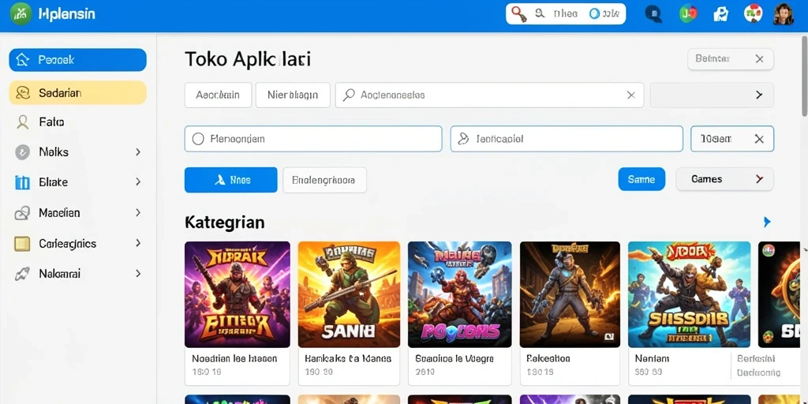
Task: Click the blue chart icon beside Bliake
Action: [x=22, y=182]
